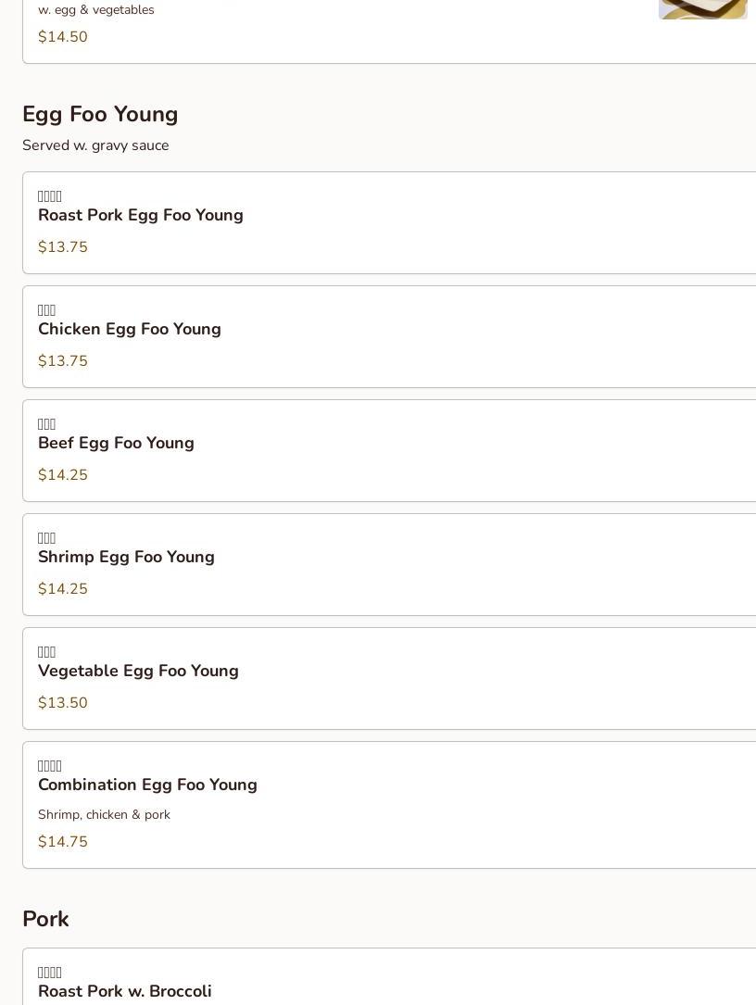Click the food thumbnail image at top

coord(702,8)
